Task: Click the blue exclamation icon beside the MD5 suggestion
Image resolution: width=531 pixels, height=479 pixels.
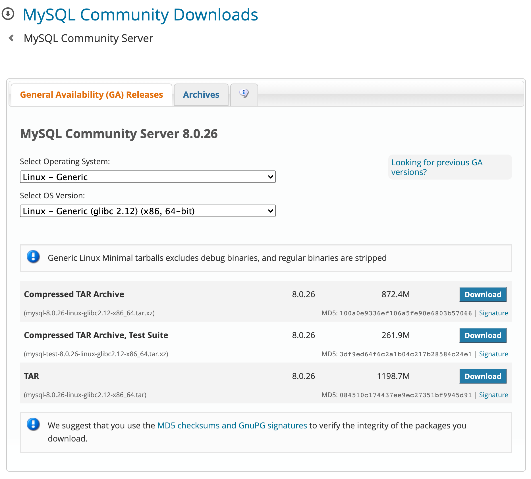Action: pyautogui.click(x=33, y=424)
